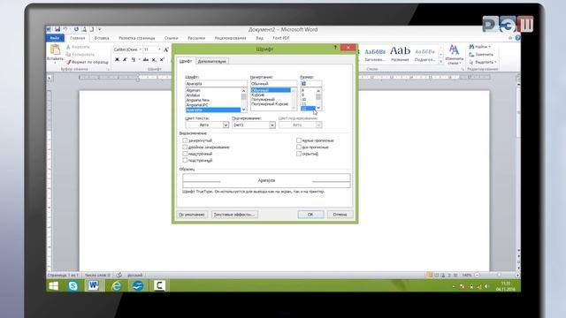Apply Superscript (x²) from the ribbon

[162, 59]
